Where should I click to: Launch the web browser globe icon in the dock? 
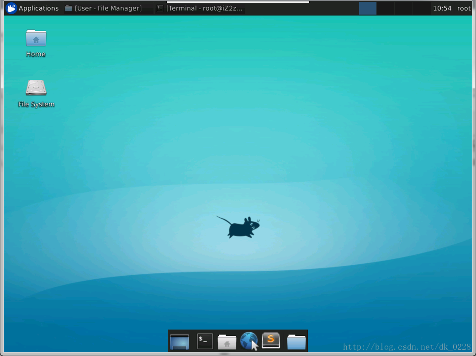(249, 341)
